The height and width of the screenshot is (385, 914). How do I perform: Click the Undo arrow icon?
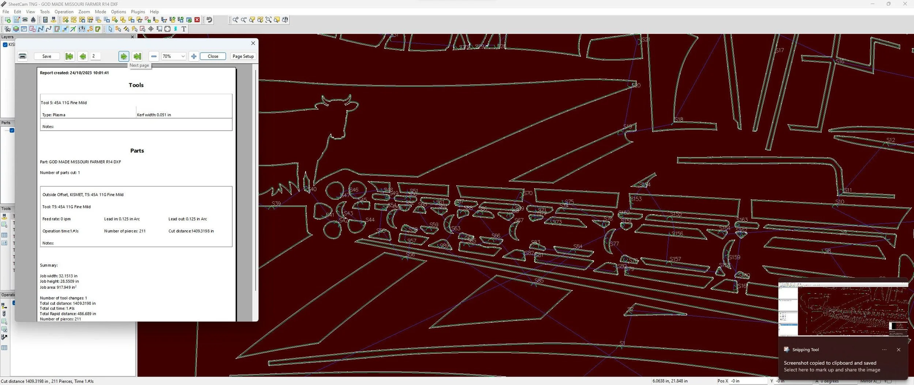209,20
